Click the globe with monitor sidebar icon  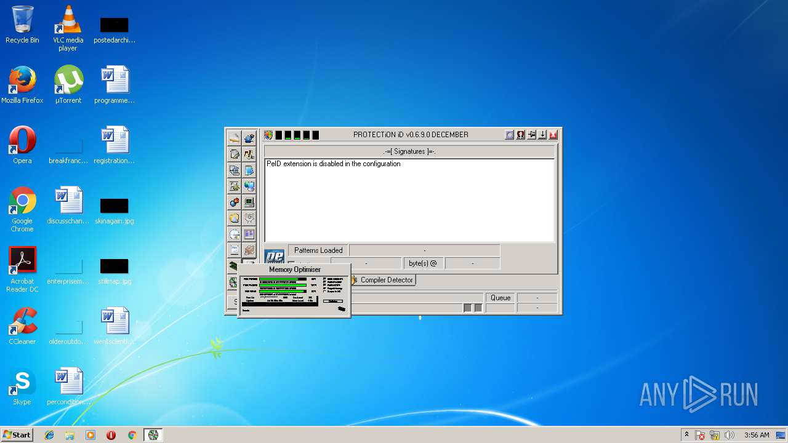[249, 186]
